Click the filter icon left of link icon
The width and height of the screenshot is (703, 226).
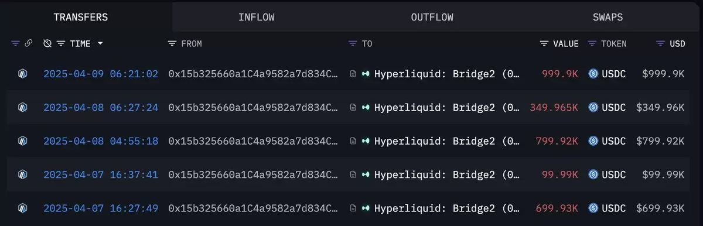(x=15, y=44)
